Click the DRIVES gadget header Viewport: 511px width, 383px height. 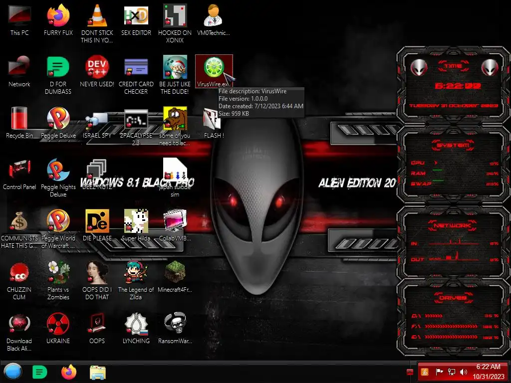pyautogui.click(x=453, y=297)
